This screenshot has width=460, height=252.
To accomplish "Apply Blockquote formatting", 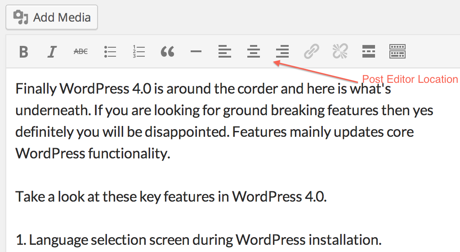I will tap(168, 51).
